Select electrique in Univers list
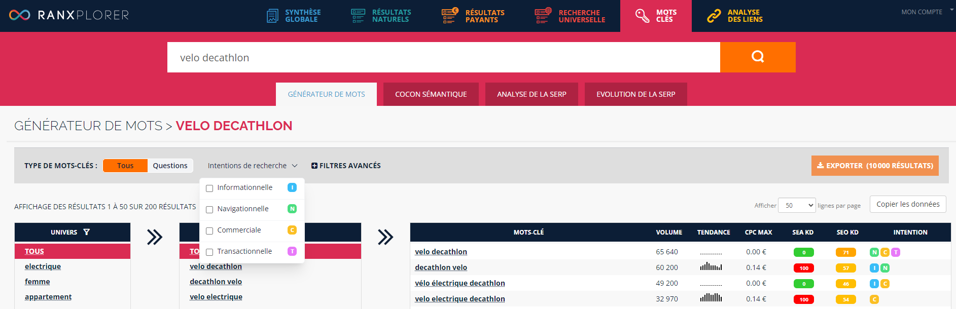956x309 pixels. [x=43, y=266]
